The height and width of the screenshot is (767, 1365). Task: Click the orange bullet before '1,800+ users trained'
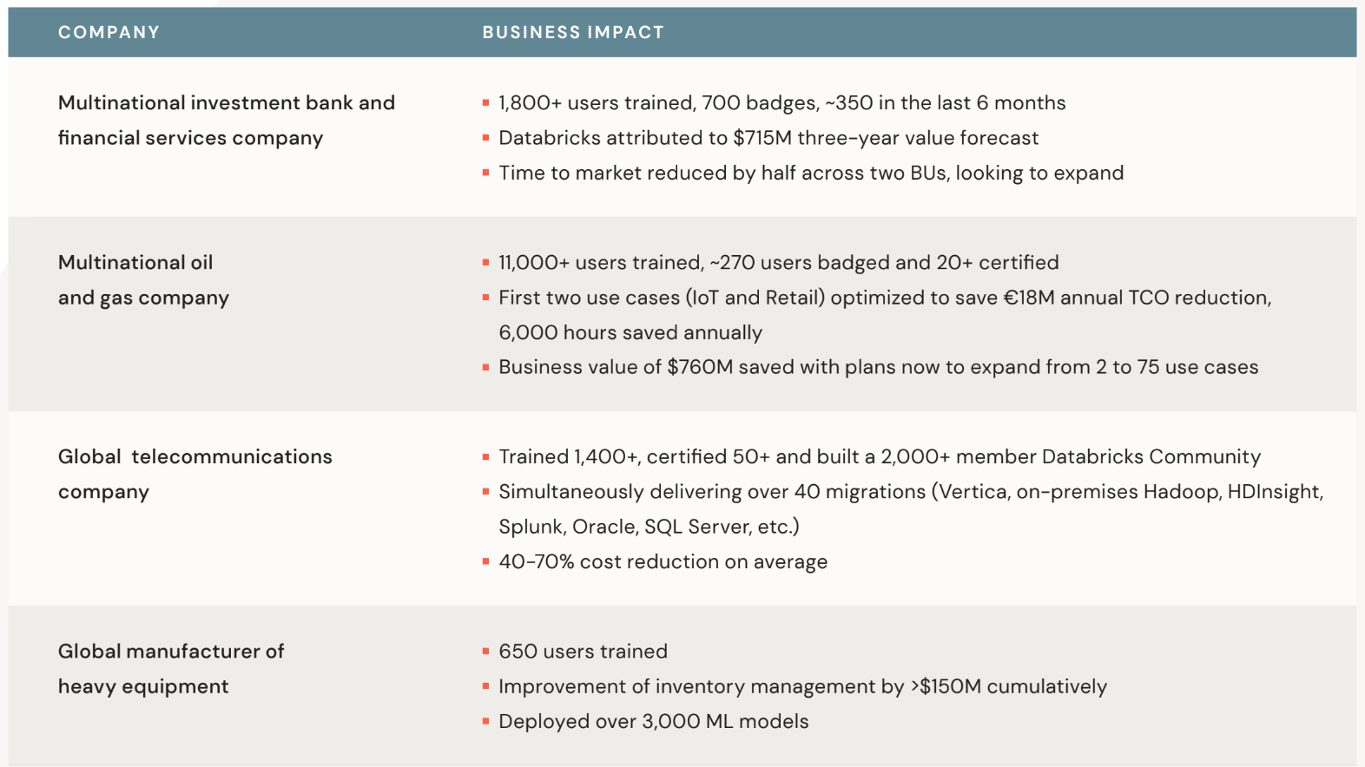click(486, 103)
